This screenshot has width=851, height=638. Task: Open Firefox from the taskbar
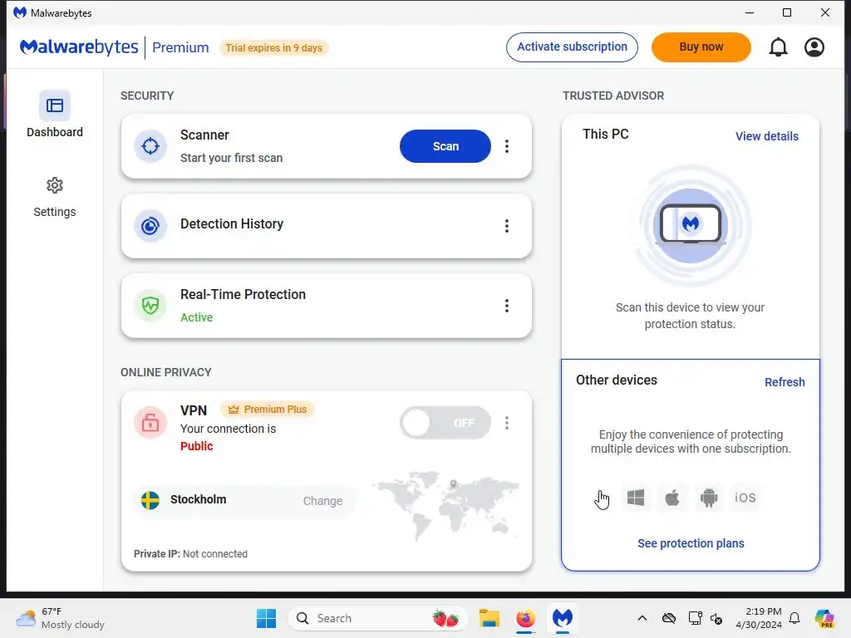[x=525, y=618]
